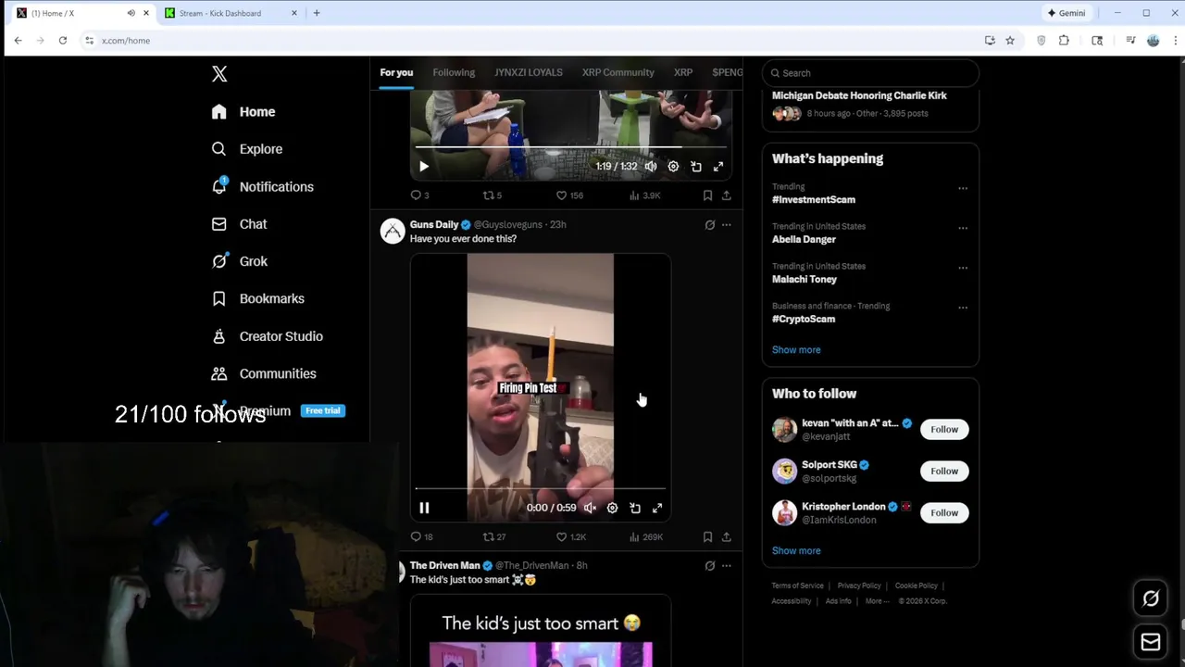Open Grok in the sidebar
1185x667 pixels.
[240, 261]
